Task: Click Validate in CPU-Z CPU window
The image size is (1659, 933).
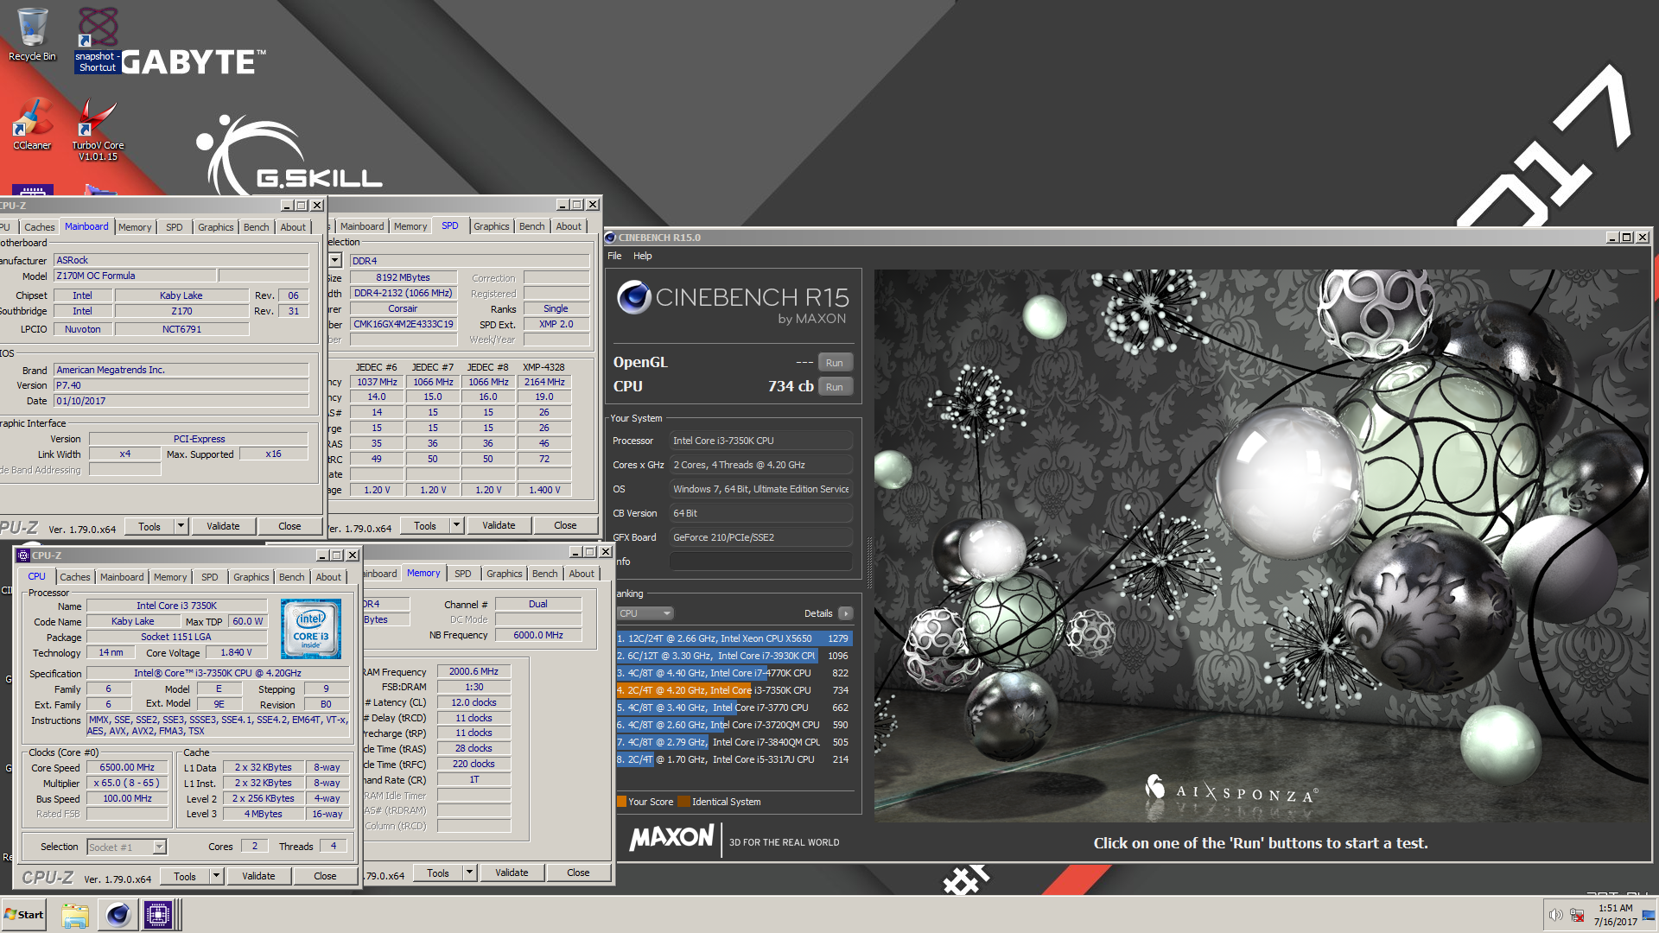Action: click(258, 876)
